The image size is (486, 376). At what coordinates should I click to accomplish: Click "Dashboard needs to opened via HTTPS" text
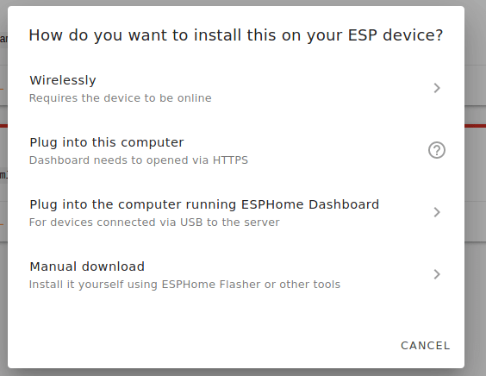(139, 160)
